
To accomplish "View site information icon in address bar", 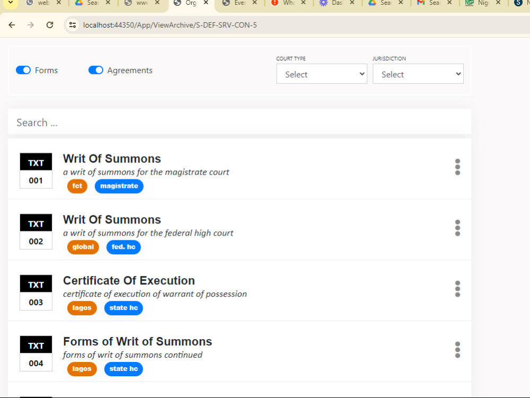I will (72, 25).
